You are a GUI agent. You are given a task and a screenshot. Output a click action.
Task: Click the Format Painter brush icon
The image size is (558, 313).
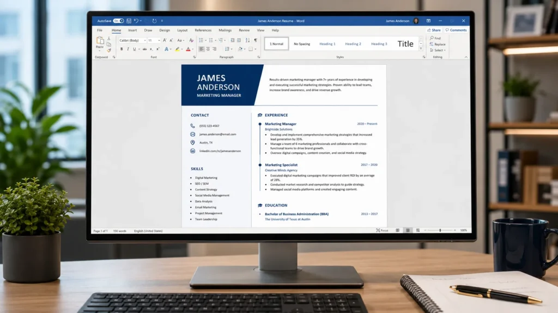click(109, 50)
